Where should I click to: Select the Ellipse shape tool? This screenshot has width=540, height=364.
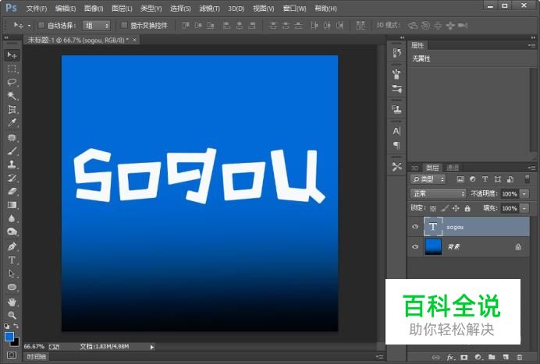click(12, 288)
